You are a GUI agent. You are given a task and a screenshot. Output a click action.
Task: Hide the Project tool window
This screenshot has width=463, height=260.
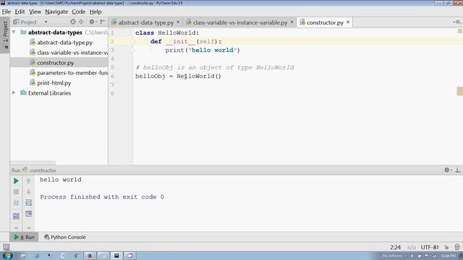[x=103, y=22]
